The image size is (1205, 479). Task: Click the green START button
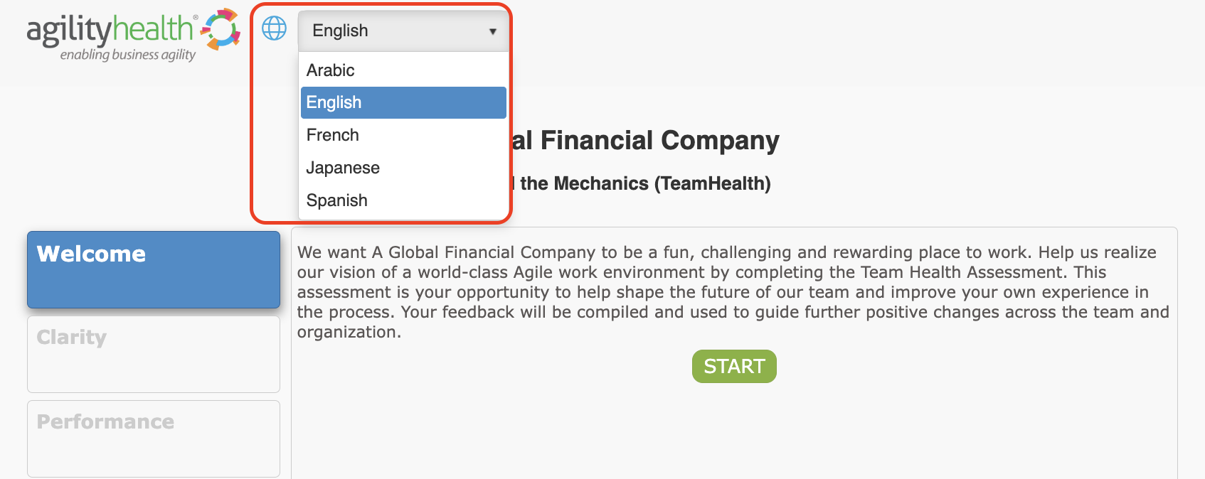pyautogui.click(x=734, y=366)
